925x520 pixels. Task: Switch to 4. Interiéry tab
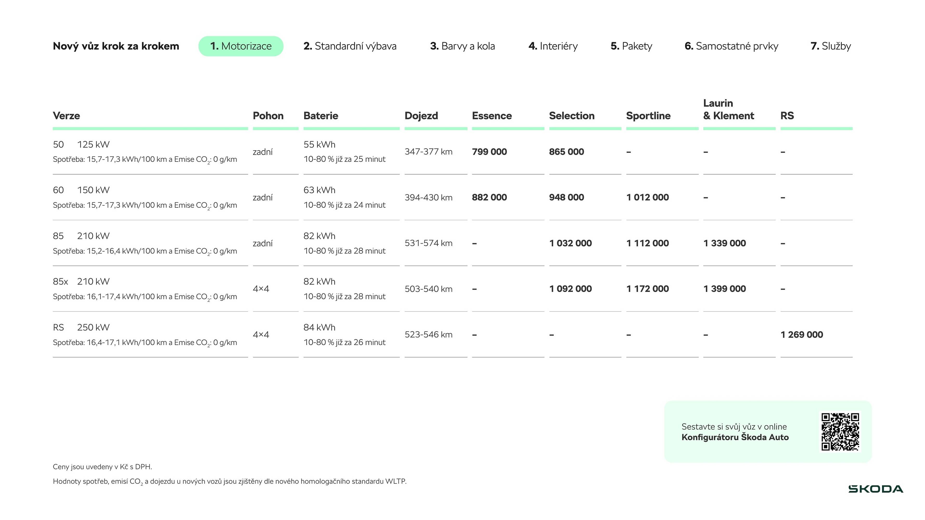553,46
